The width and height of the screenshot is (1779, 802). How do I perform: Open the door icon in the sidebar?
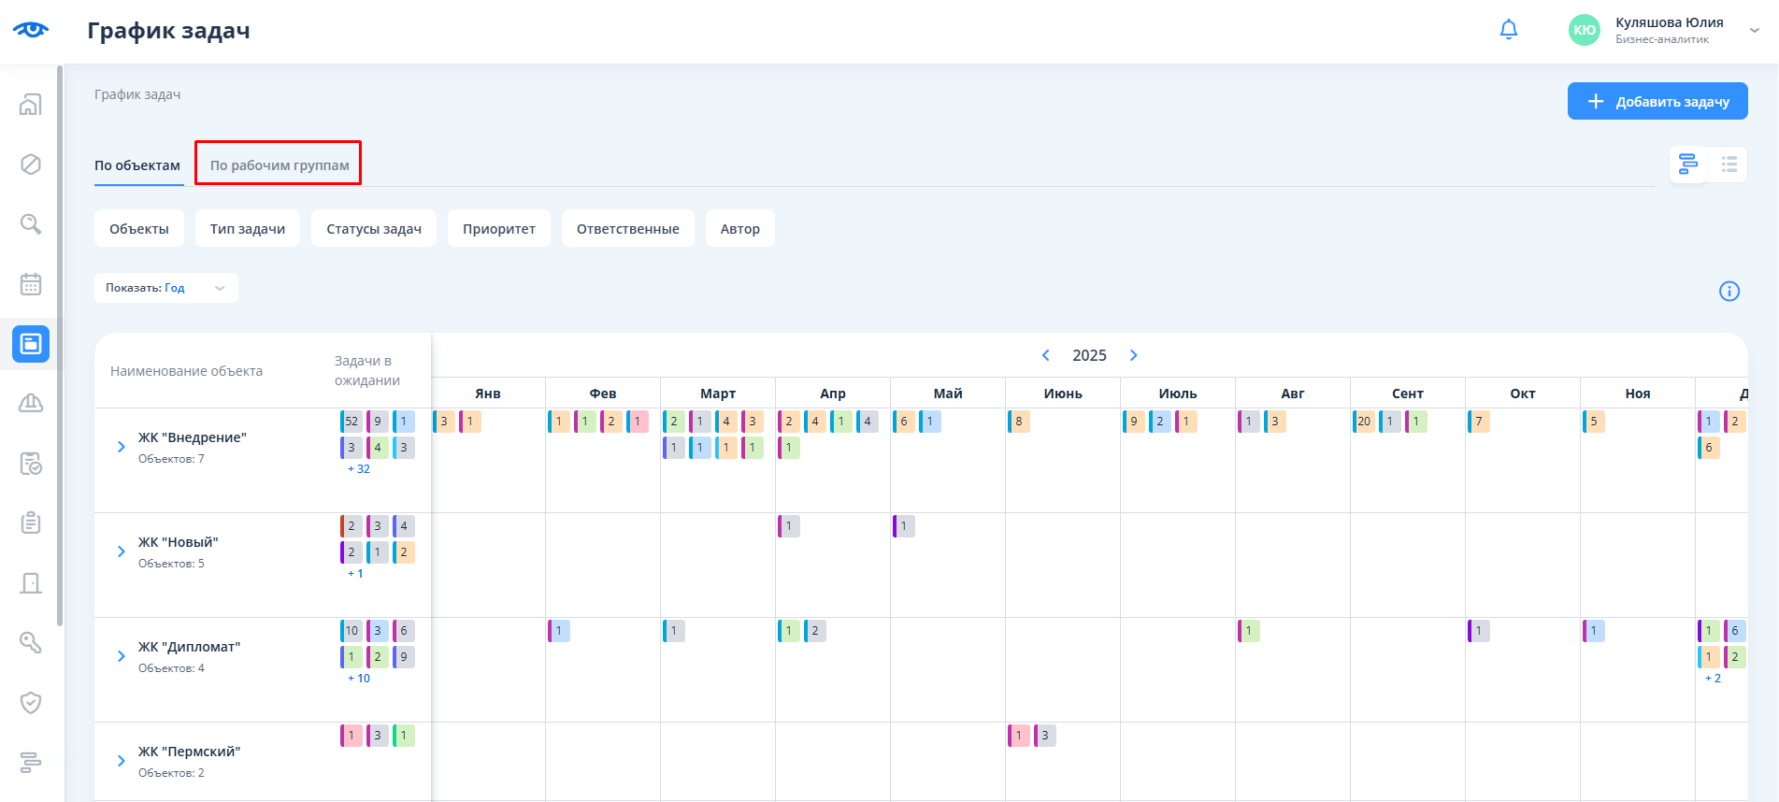31,583
